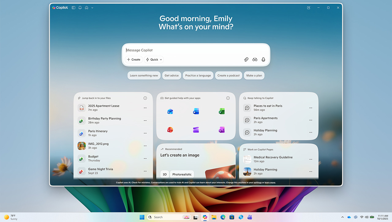392x222 pixels.
Task: Select the 'Get advice' suggestion chip
Action: [171, 76]
